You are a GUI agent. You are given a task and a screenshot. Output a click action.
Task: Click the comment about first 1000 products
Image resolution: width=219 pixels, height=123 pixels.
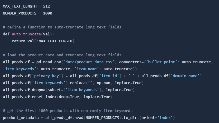68,111
